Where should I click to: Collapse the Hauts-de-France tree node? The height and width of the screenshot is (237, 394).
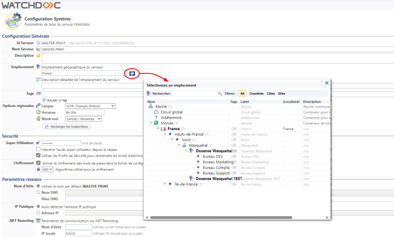click(x=164, y=134)
